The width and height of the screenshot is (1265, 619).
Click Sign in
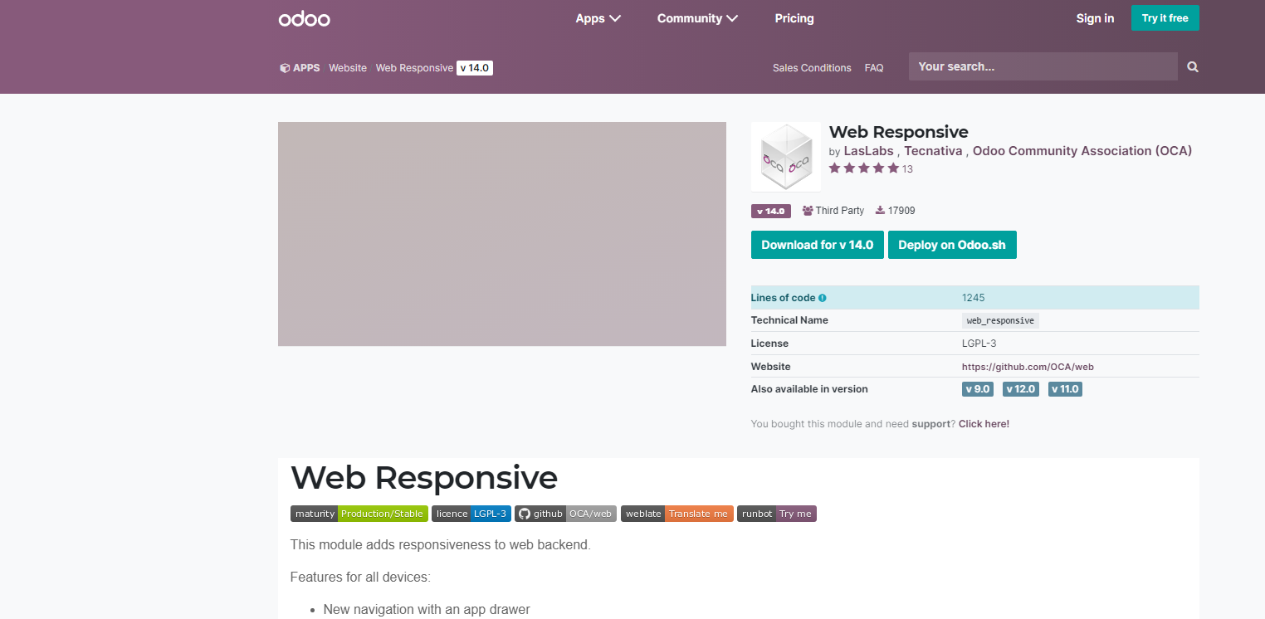coord(1095,18)
